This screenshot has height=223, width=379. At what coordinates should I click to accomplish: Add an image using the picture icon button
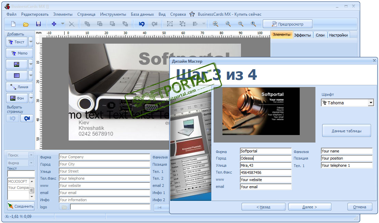[x=17, y=64]
